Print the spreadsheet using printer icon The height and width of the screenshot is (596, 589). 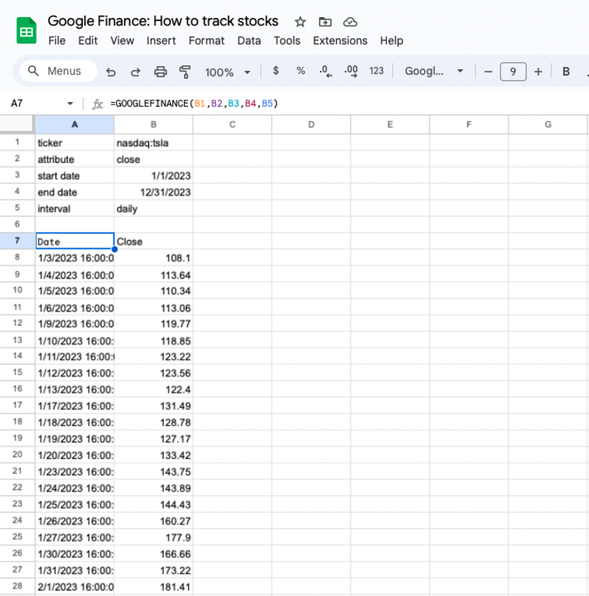160,72
